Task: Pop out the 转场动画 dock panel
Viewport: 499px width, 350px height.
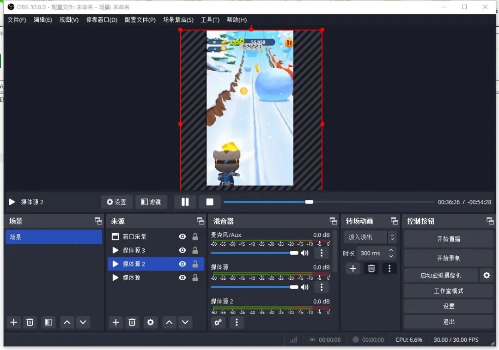Action: 394,221
